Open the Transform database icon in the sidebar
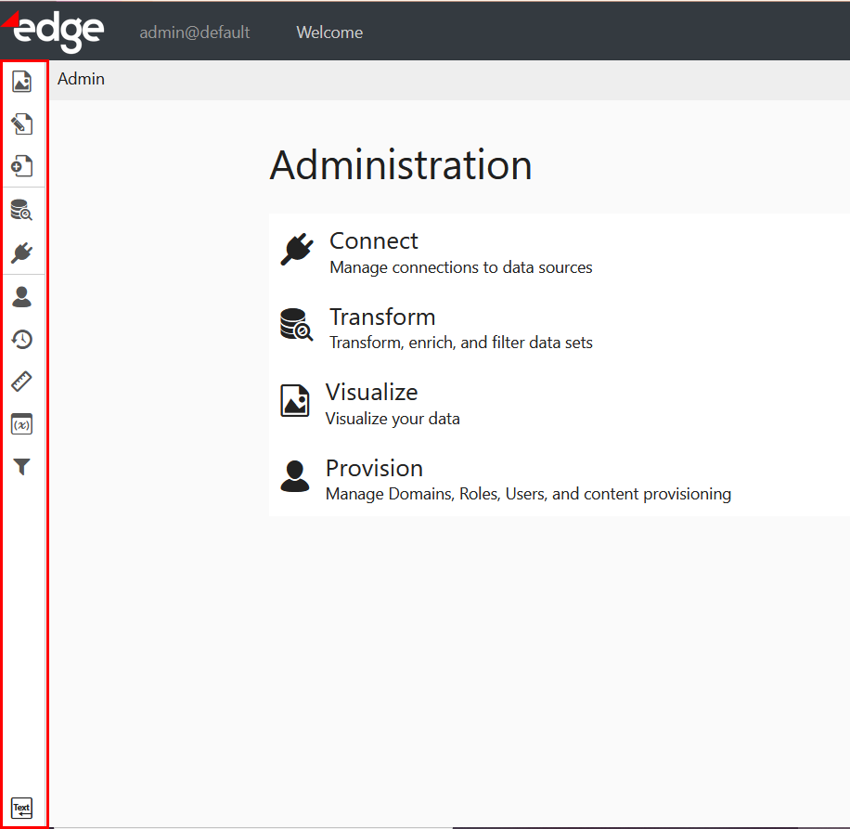This screenshot has width=850, height=829. 21,210
